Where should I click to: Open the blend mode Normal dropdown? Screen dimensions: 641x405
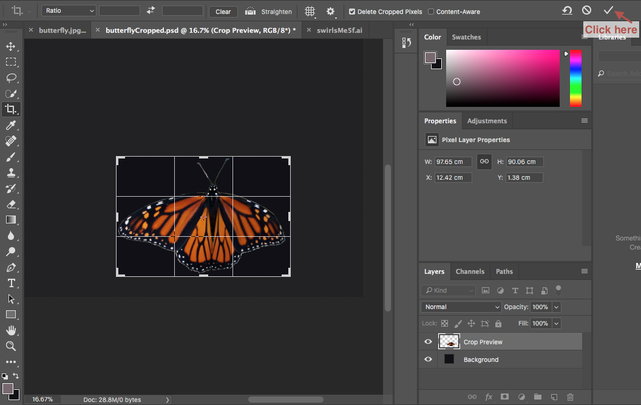tap(461, 307)
